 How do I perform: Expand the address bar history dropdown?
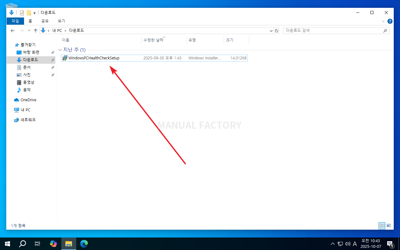(271, 31)
